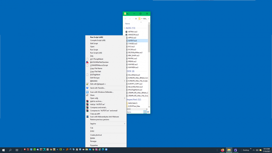Viewport: 272px width, 153px height.
Task: Select Edit Script
Action: click(106, 43)
